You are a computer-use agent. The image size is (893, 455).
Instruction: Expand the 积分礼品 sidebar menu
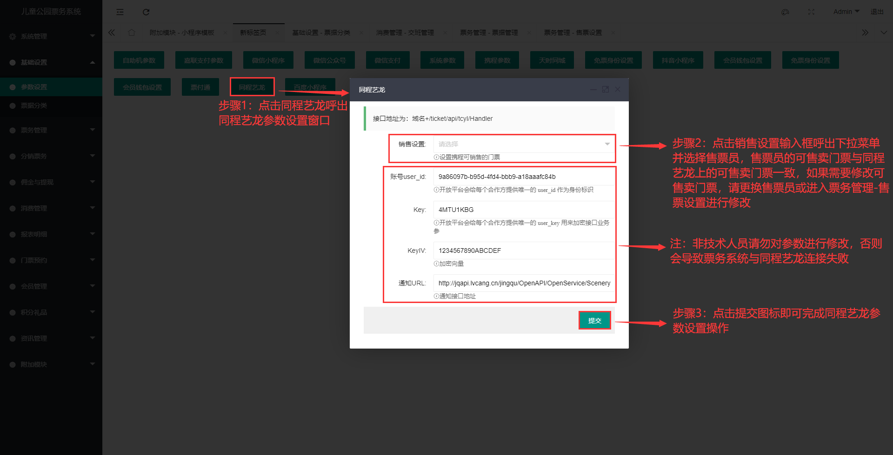[x=51, y=312]
